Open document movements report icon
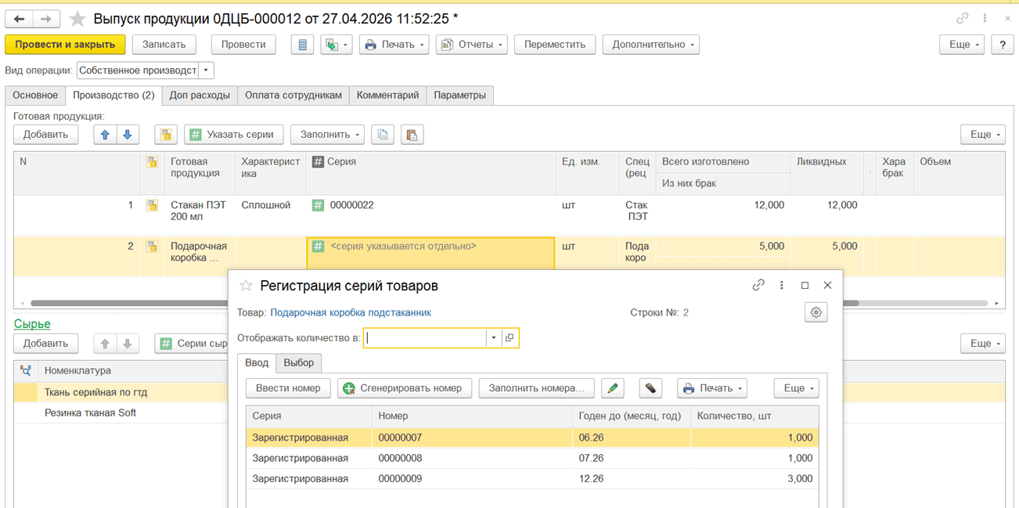The image size is (1019, 508). pos(302,45)
